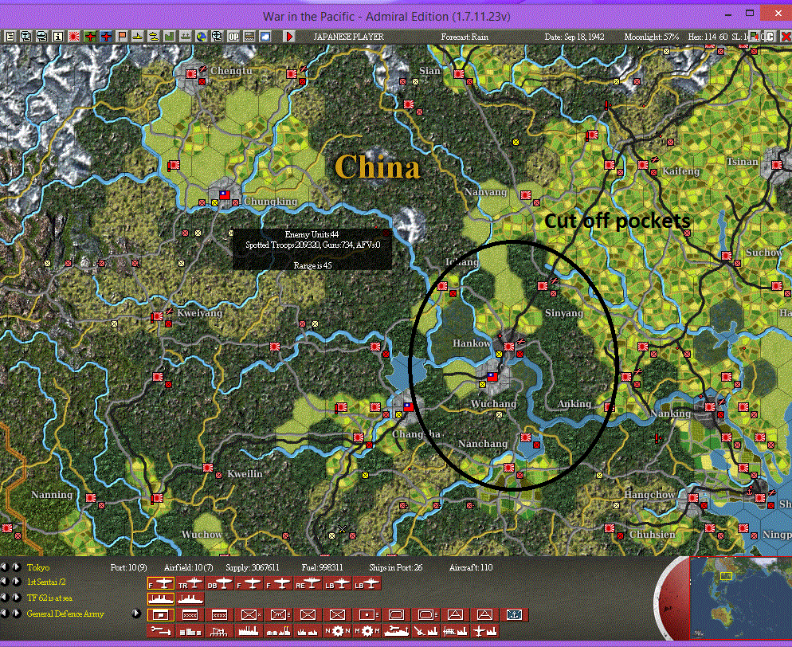Select the RE recon aircraft icon
792x647 pixels.
(308, 583)
